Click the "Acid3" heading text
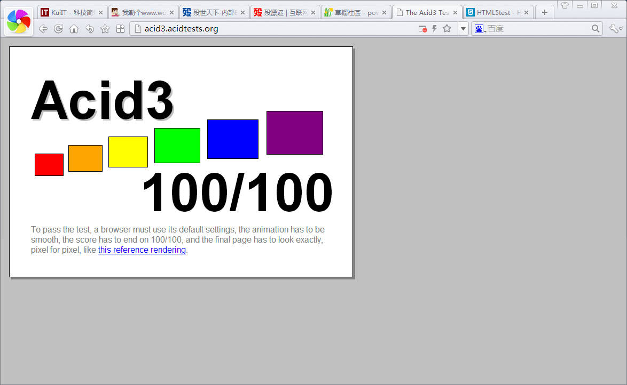The height and width of the screenshot is (385, 627). pyautogui.click(x=103, y=100)
